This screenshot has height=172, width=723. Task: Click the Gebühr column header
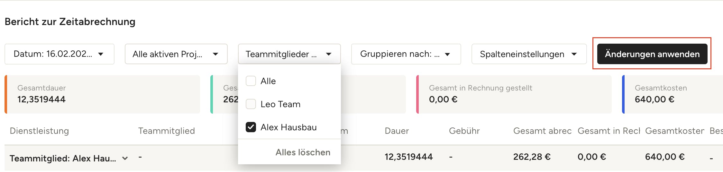(x=464, y=131)
